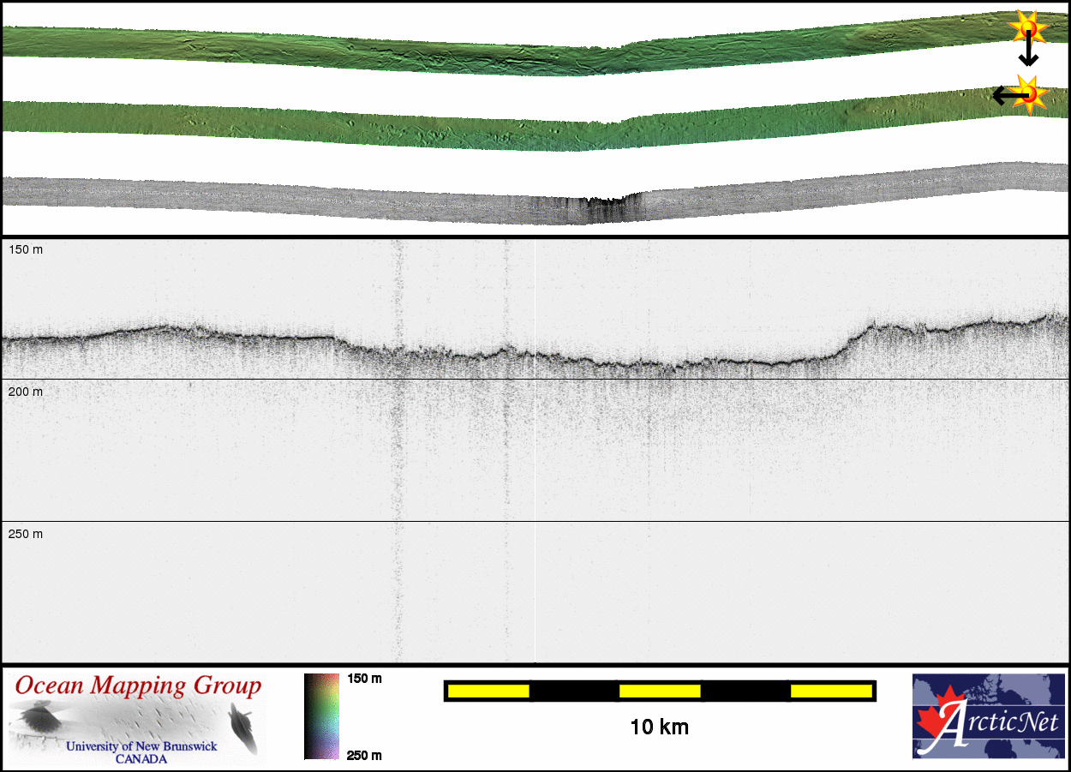
Task: Click the downward-pointing black arrow head
Action: tap(1028, 60)
